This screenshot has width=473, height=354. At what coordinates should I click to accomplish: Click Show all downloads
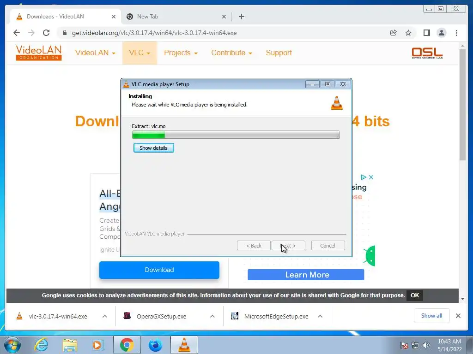click(x=432, y=315)
